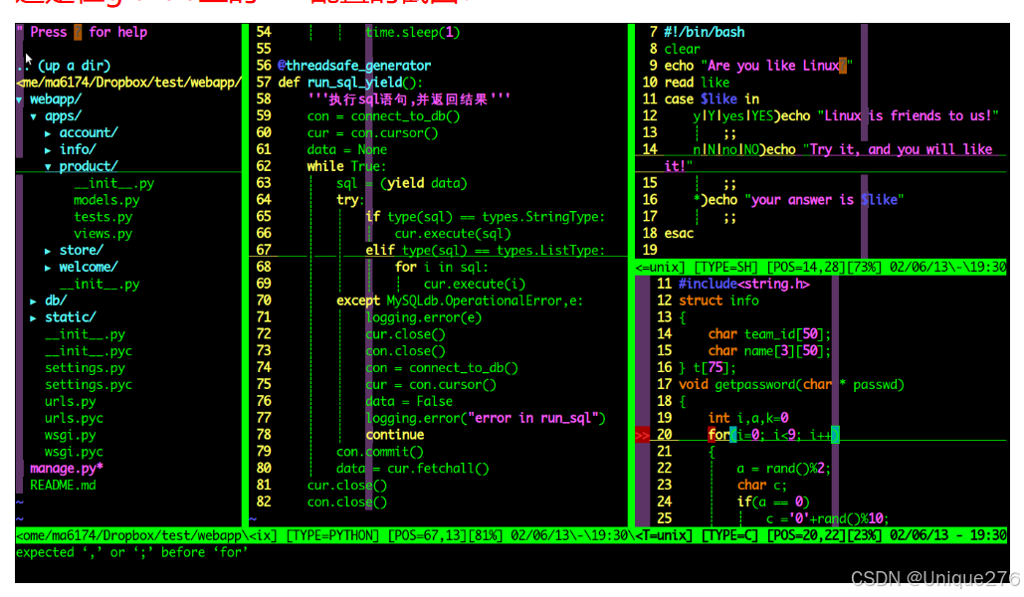Click 'char c;' on line 23
Screen dimensions: 1024x597
tap(762, 486)
